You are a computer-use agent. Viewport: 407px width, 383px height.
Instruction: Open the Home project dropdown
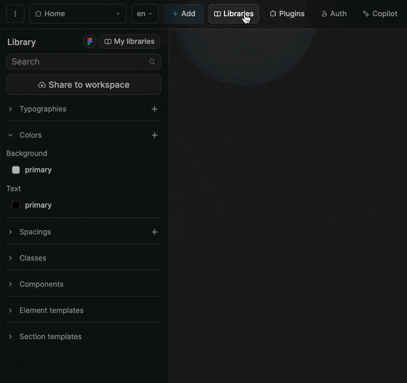pyautogui.click(x=78, y=14)
